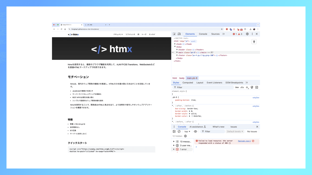The width and height of the screenshot is (312, 175).
Task: Click the AI explain icon on error message
Action: [x=253, y=141]
